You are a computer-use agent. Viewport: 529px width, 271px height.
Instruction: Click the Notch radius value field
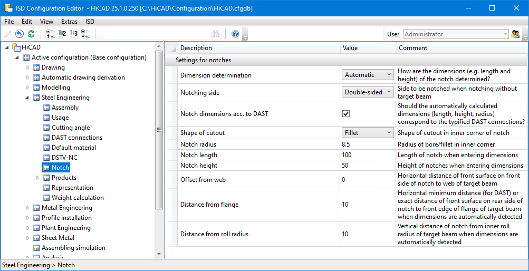368,144
